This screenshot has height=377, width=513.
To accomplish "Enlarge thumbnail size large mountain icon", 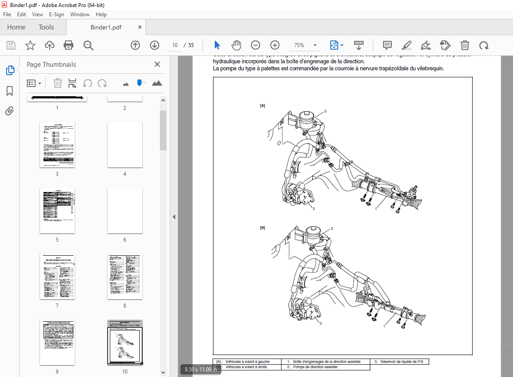I will coord(157,83).
